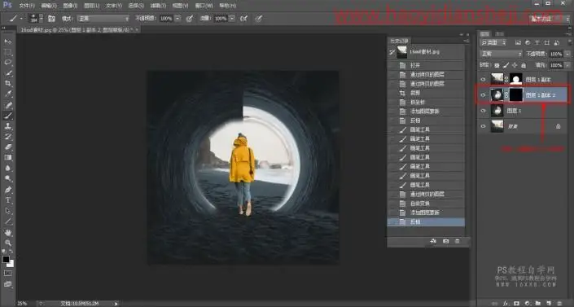Switch to the 通道 tab

click(x=499, y=33)
